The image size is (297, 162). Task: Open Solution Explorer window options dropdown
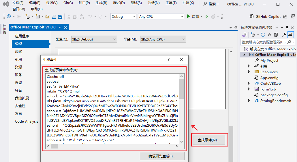coord(282,27)
